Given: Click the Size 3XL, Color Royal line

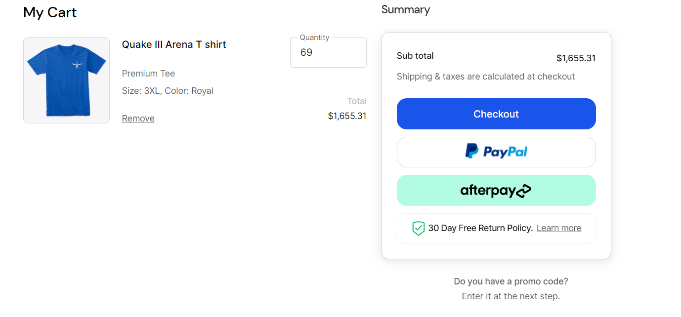Looking at the screenshot, I should pos(168,91).
